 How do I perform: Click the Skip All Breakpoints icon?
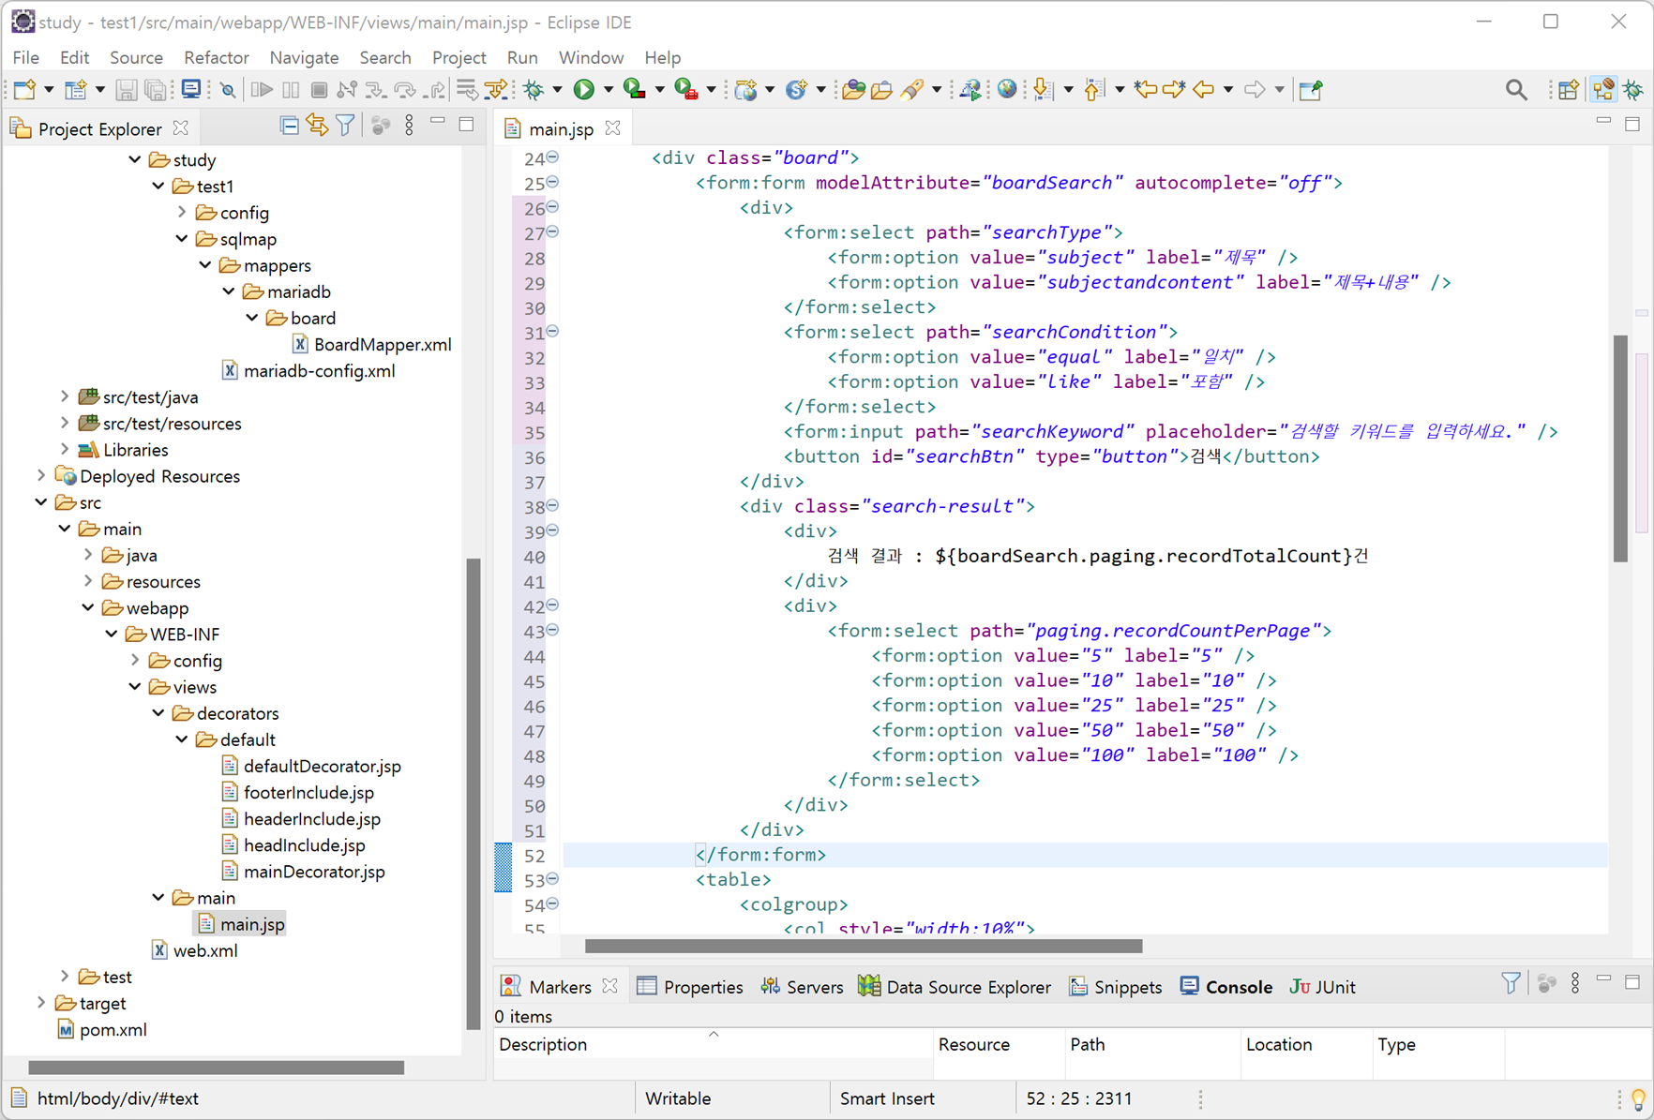[228, 90]
